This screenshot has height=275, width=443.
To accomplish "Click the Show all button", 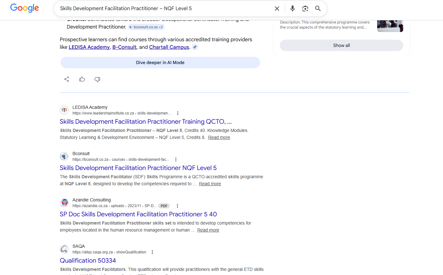I will coord(342,45).
